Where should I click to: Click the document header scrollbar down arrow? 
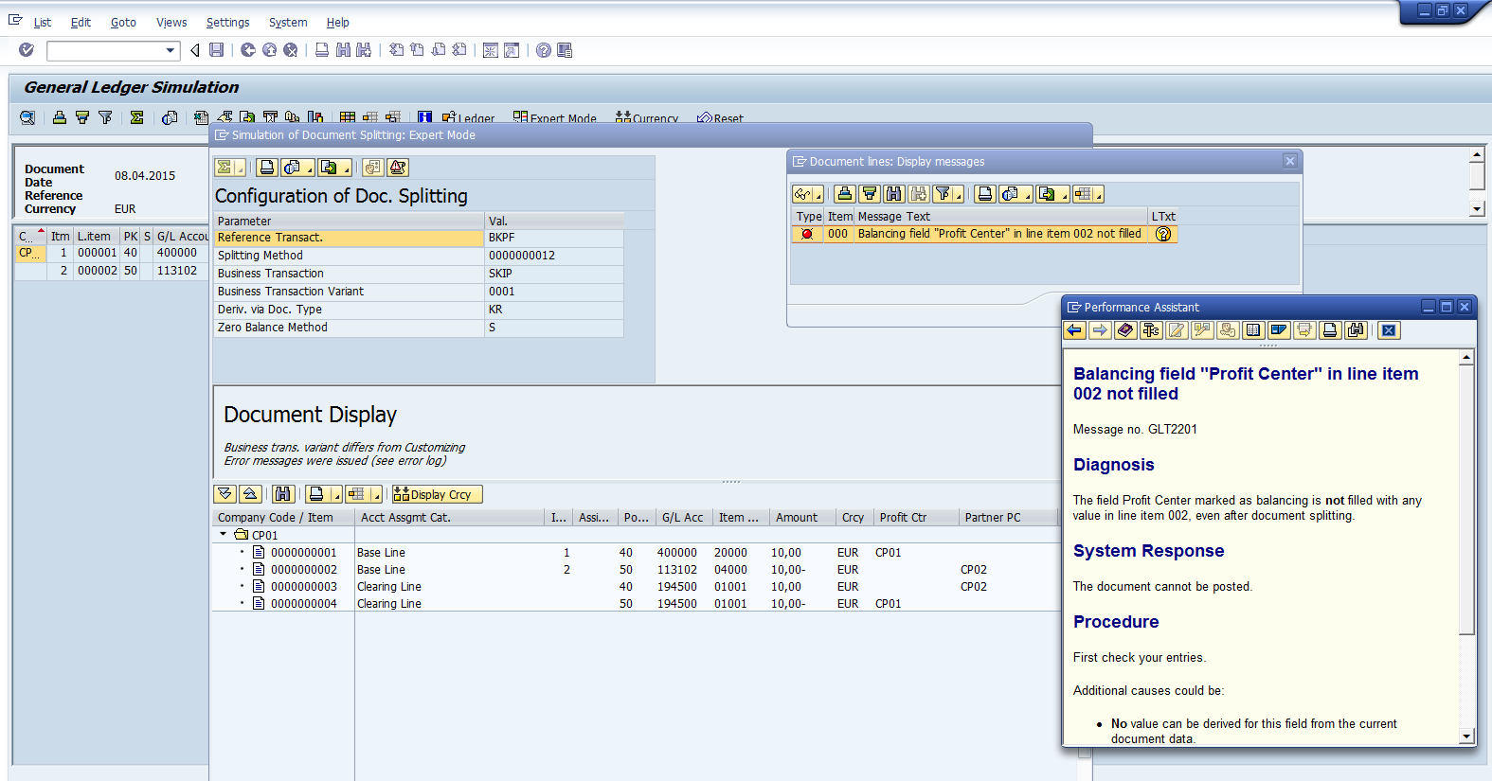click(x=1477, y=209)
